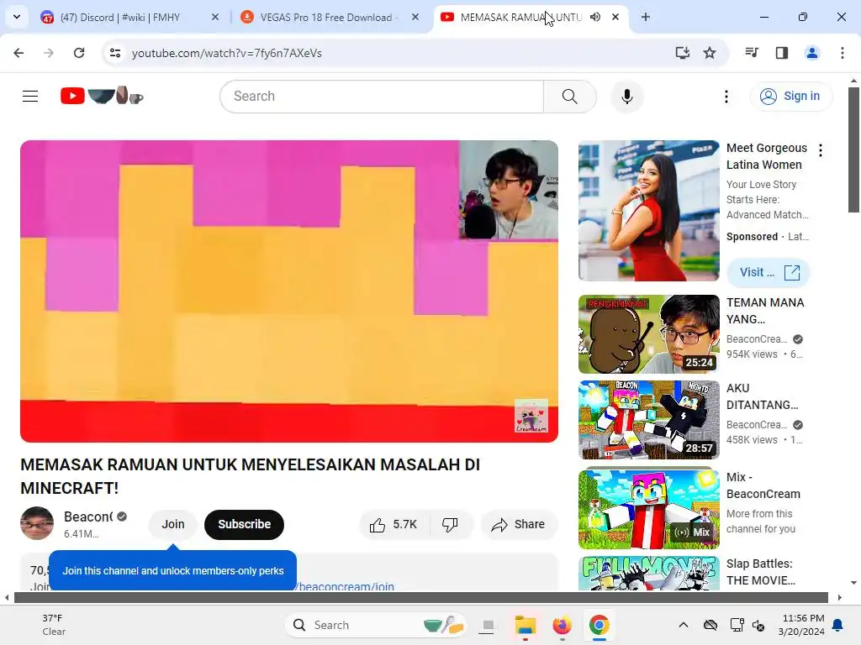
Task: Open the OneDrive cloud tray icon
Action: click(x=710, y=625)
